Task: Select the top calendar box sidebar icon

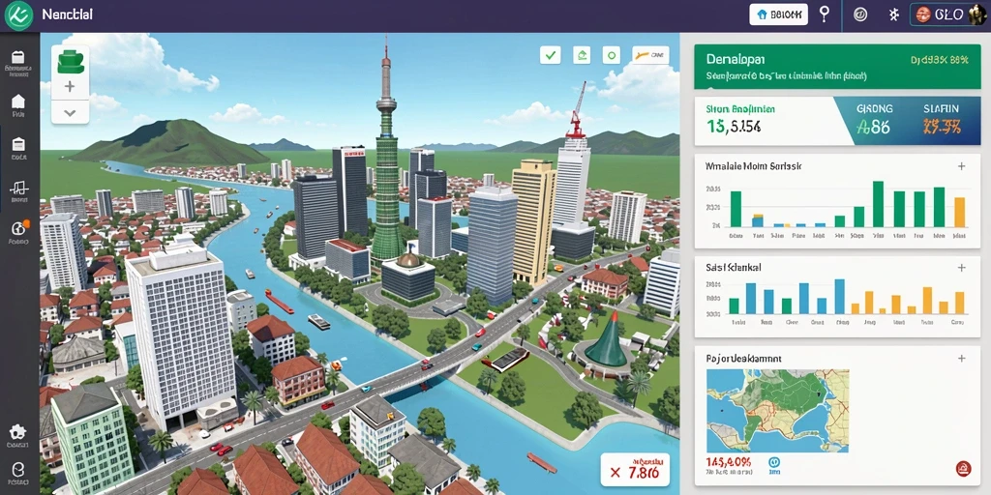Action: (x=18, y=57)
